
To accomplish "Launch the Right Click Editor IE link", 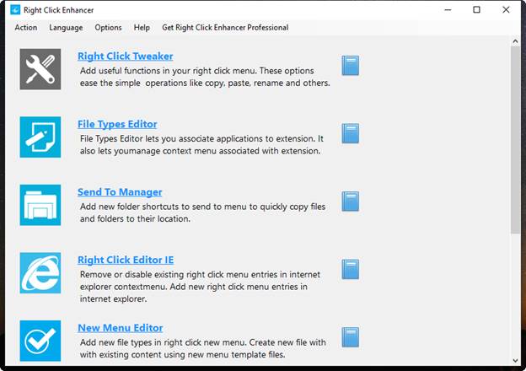I will click(126, 260).
